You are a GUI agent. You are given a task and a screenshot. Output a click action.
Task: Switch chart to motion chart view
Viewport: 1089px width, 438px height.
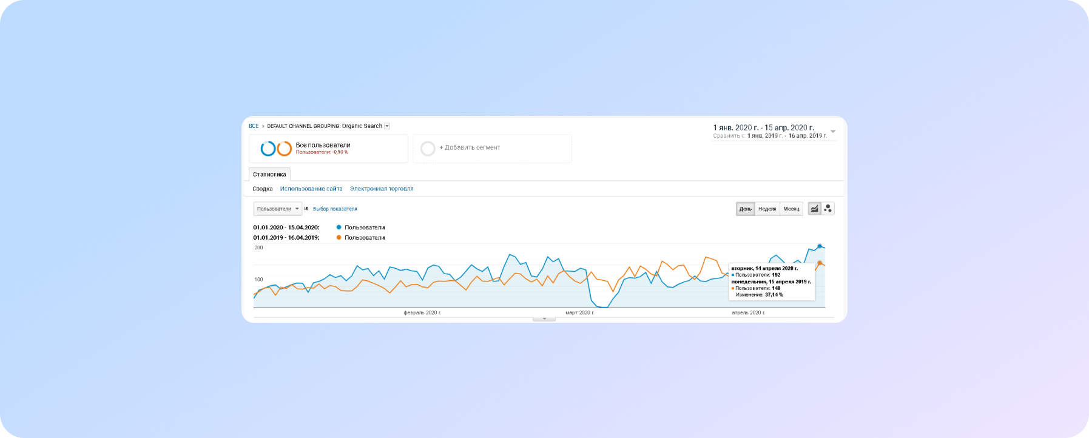click(828, 209)
